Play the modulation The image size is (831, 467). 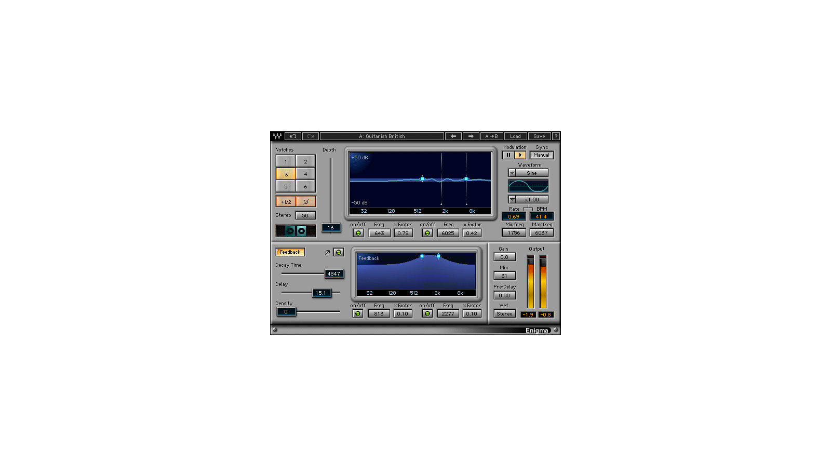click(520, 155)
